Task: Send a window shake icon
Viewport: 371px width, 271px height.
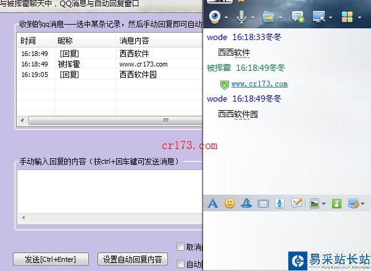Action: click(263, 203)
